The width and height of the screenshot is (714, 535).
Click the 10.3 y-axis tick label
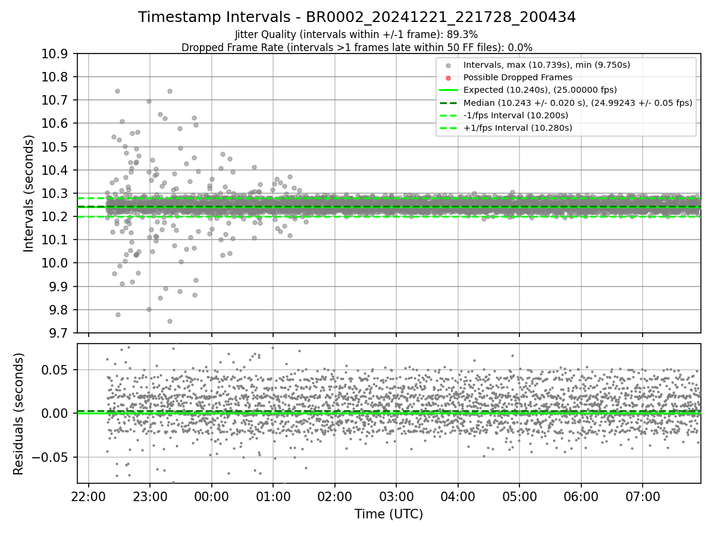click(56, 193)
